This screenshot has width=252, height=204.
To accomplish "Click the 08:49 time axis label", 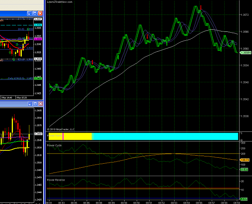I will (112, 203).
